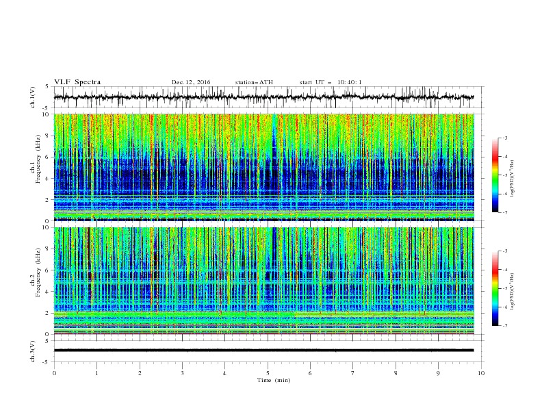Click the "ch.1(V)" waveform axis label
Image resolution: width=542 pixels, height=419 pixels.
(33, 97)
